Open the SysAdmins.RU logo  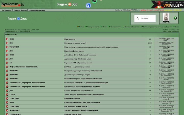(13, 4)
